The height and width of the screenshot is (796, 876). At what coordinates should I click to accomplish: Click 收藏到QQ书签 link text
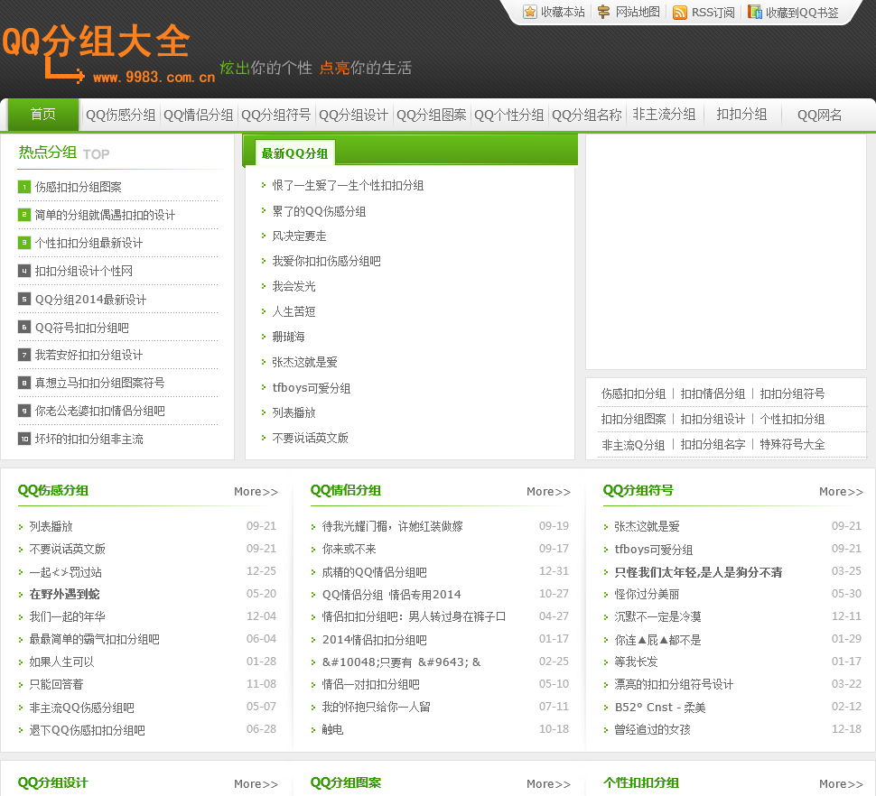[802, 13]
